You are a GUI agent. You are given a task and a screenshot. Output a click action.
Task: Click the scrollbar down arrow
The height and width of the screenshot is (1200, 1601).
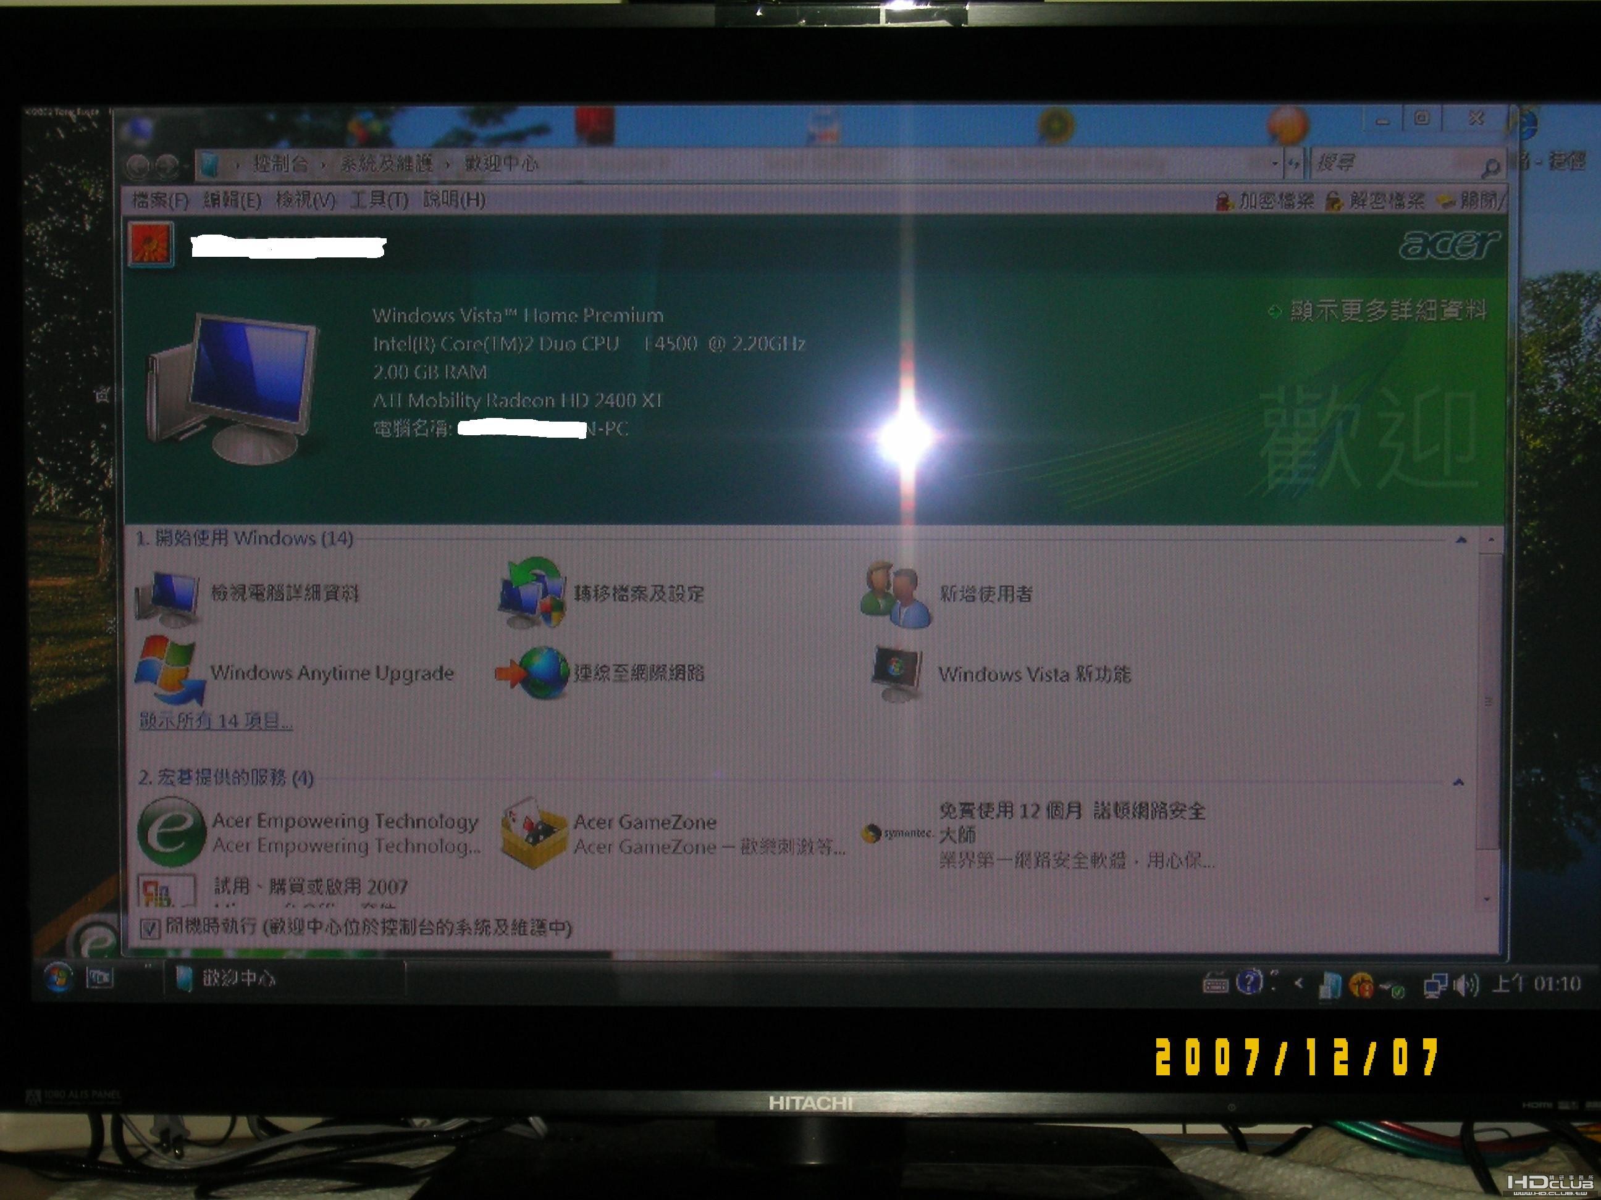[1487, 899]
